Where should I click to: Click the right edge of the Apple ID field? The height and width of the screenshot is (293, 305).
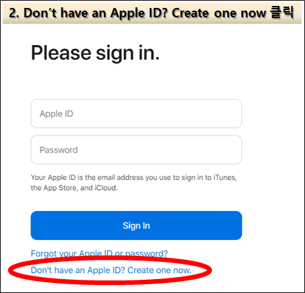pyautogui.click(x=239, y=114)
